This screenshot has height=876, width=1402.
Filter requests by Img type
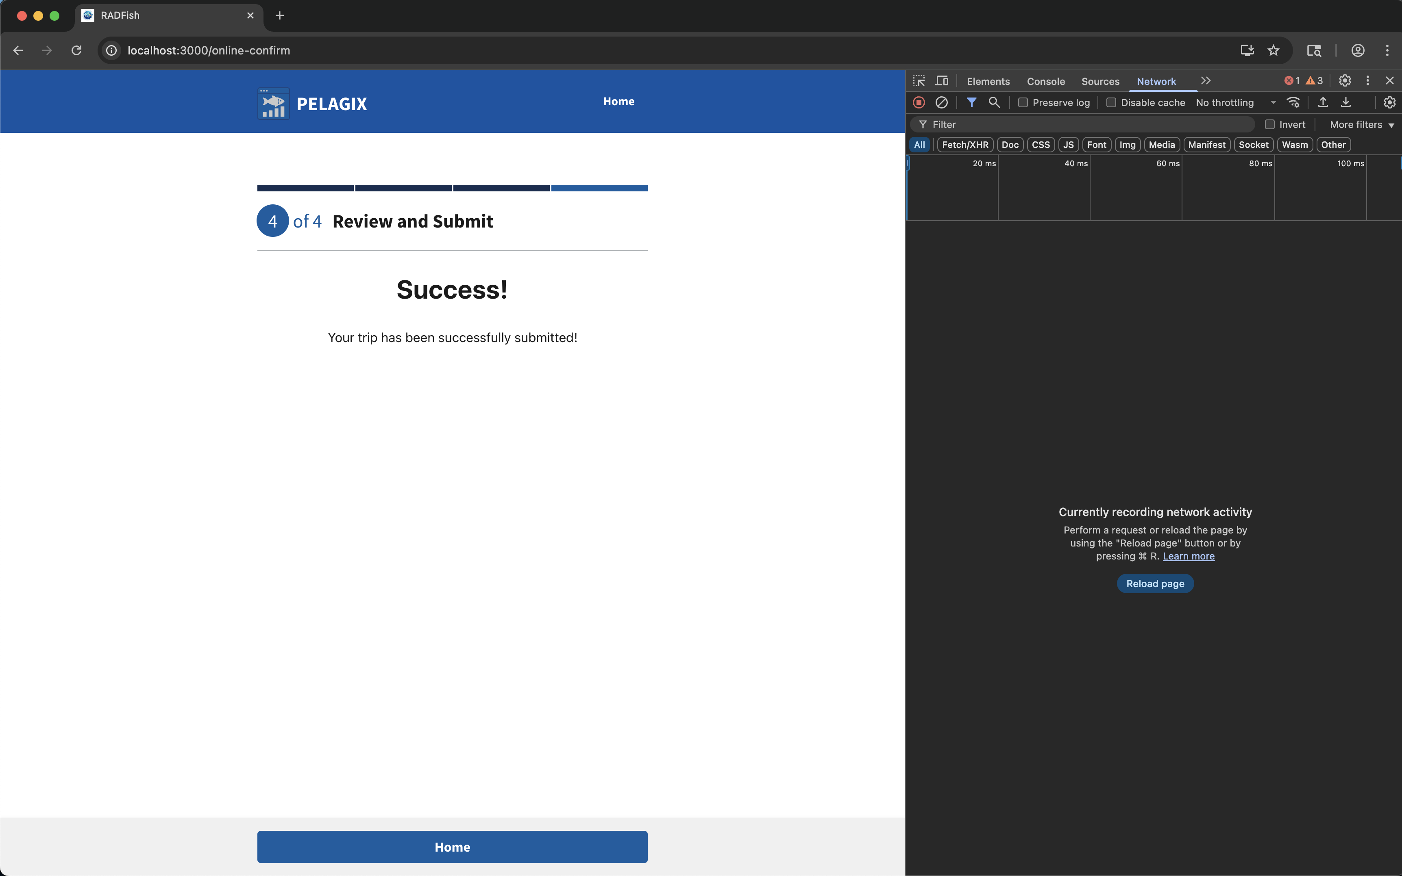(1128, 145)
